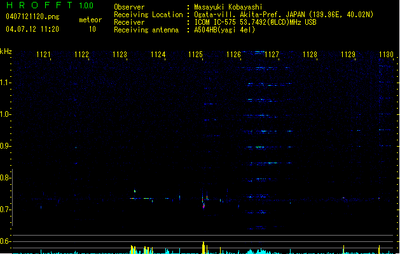Click the 1128 time axis marker
The image size is (400, 254).
click(x=310, y=55)
